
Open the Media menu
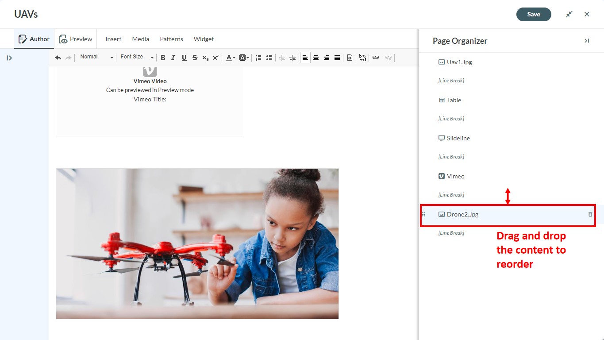click(141, 39)
